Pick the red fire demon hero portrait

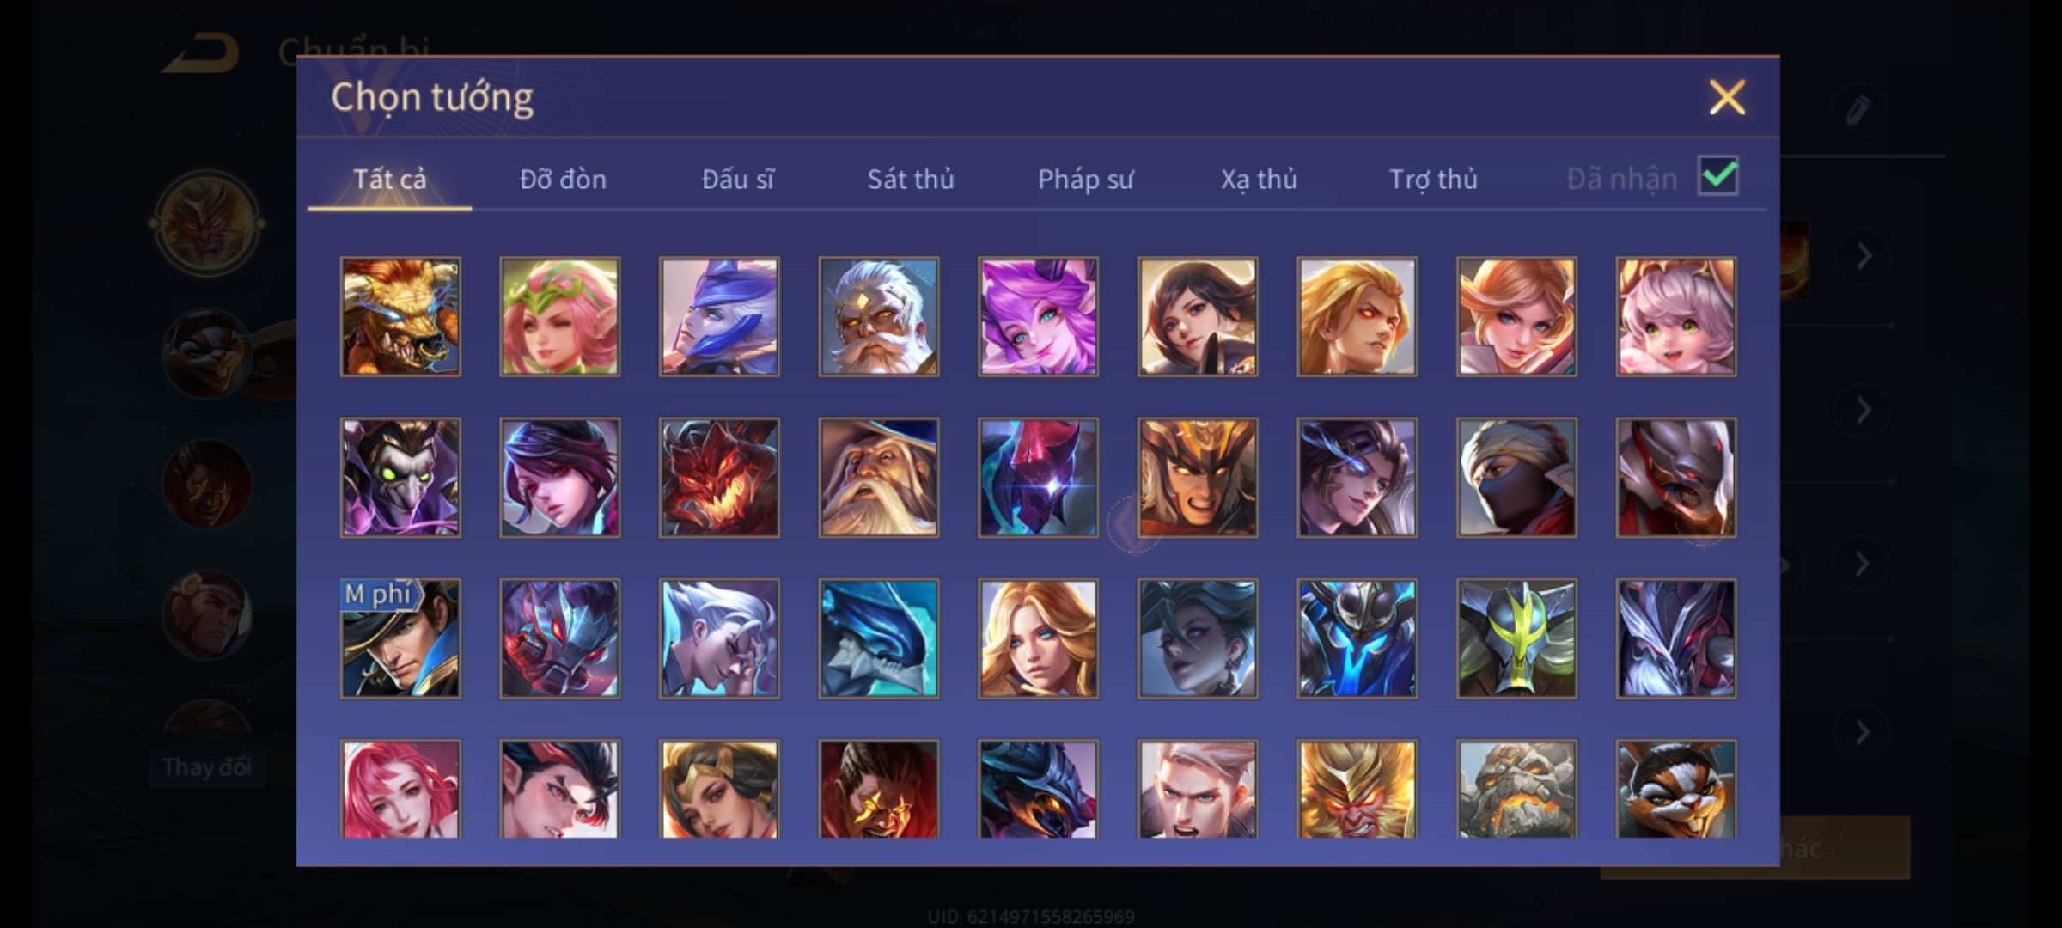719,478
